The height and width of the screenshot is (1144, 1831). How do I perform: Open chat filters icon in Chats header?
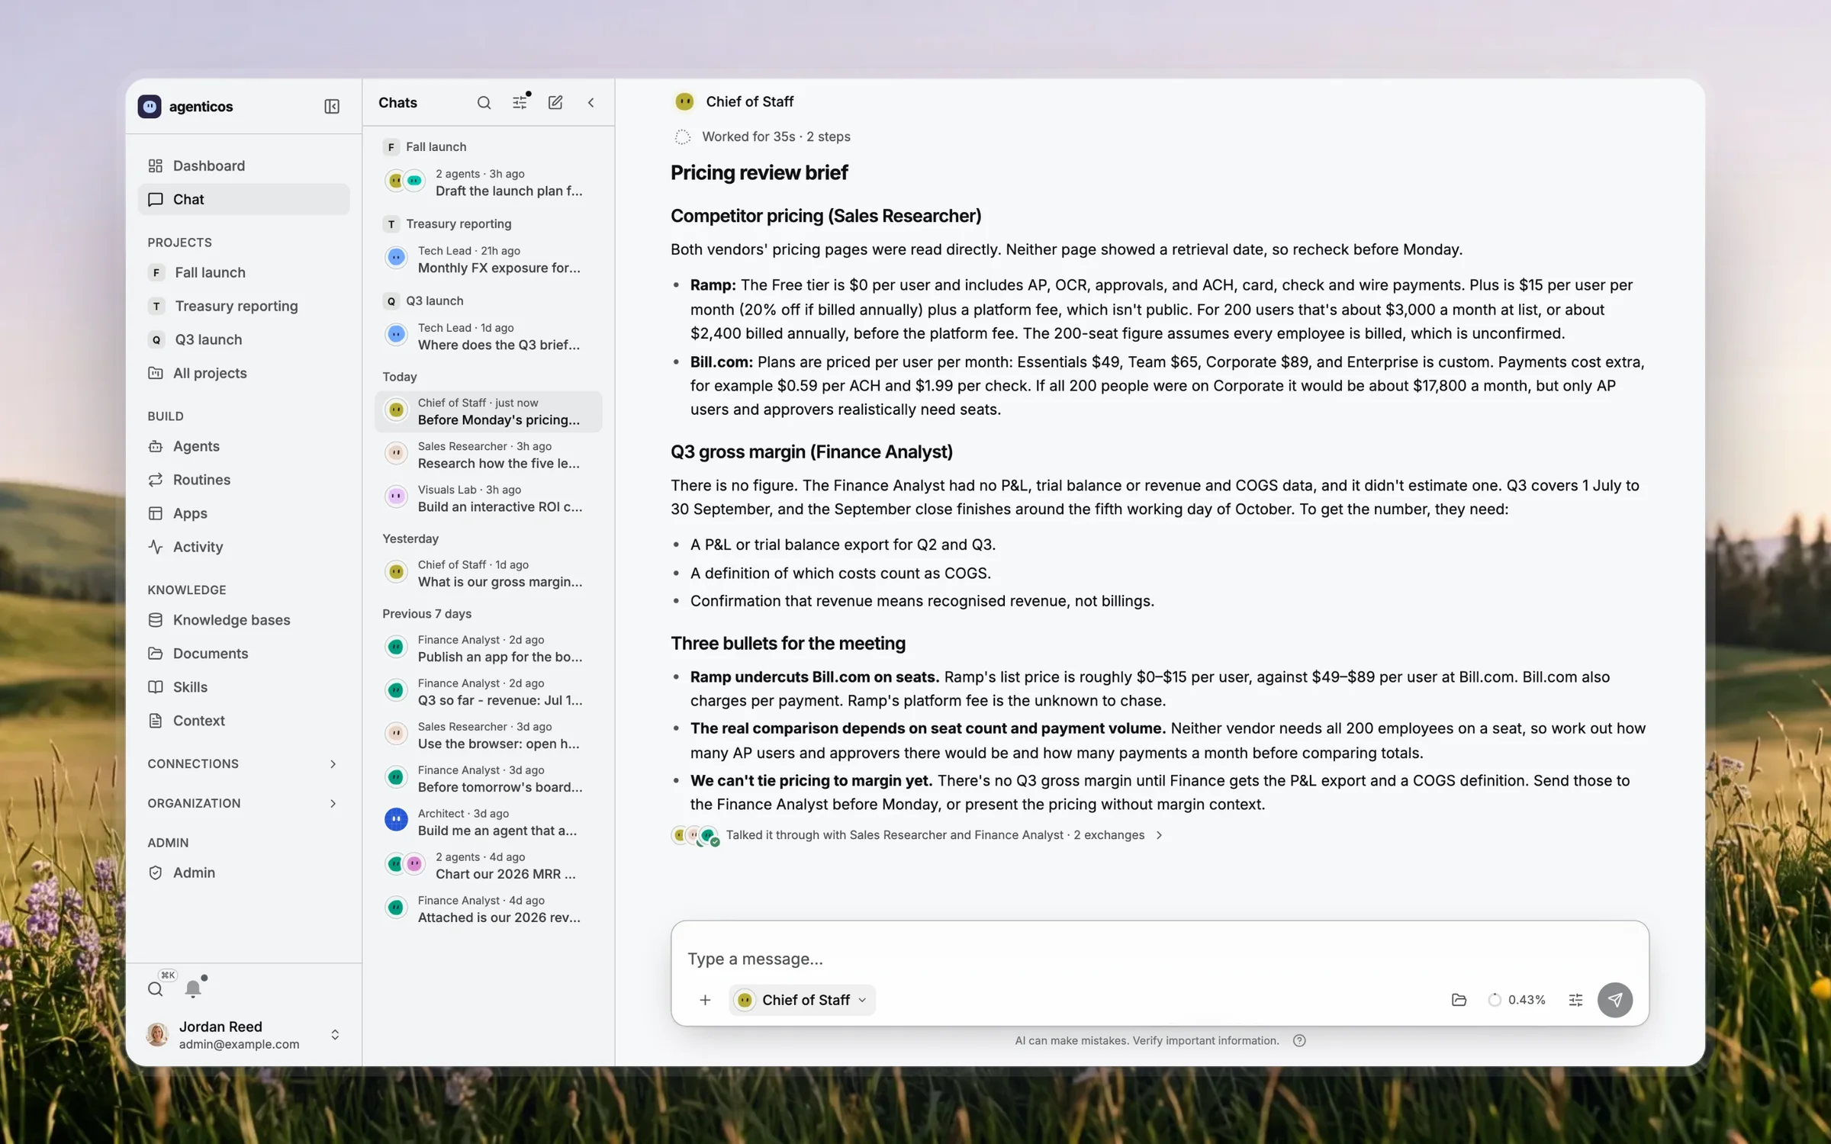(x=520, y=102)
